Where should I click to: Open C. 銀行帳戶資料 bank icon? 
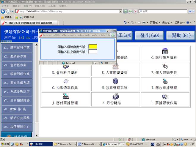coord(165,51)
